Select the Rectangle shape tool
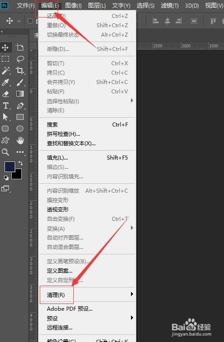The height and width of the screenshot is (342, 224). coord(20,117)
